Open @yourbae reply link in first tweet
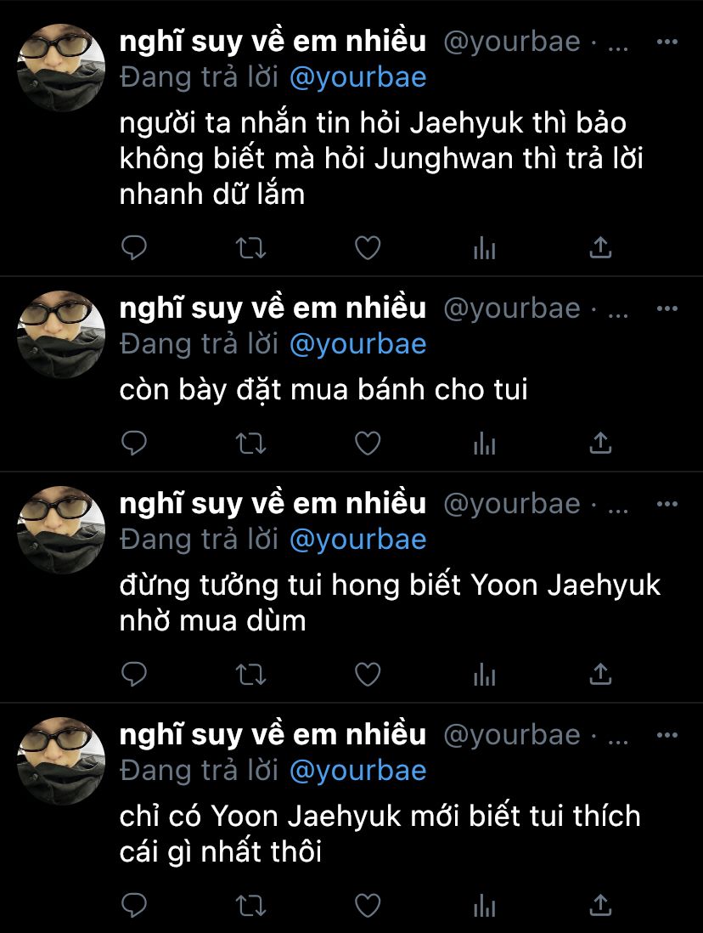Image resolution: width=703 pixels, height=933 pixels. (x=358, y=78)
